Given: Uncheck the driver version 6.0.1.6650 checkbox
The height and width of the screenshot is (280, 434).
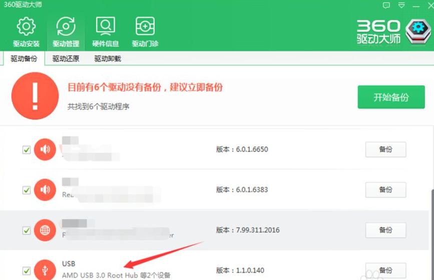Looking at the screenshot, I should pos(27,149).
